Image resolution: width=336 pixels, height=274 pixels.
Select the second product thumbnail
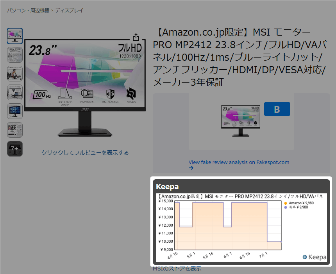[x=15, y=55]
